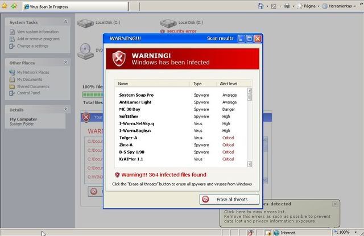Select the MC 30 Day entry
The width and height of the screenshot is (364, 236).
click(181, 109)
